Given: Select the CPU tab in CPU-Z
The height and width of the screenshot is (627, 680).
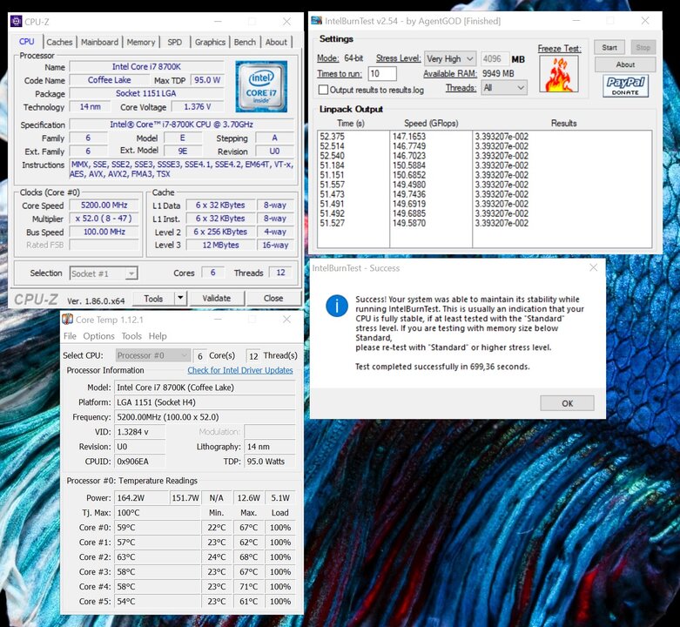Looking at the screenshot, I should (x=26, y=41).
